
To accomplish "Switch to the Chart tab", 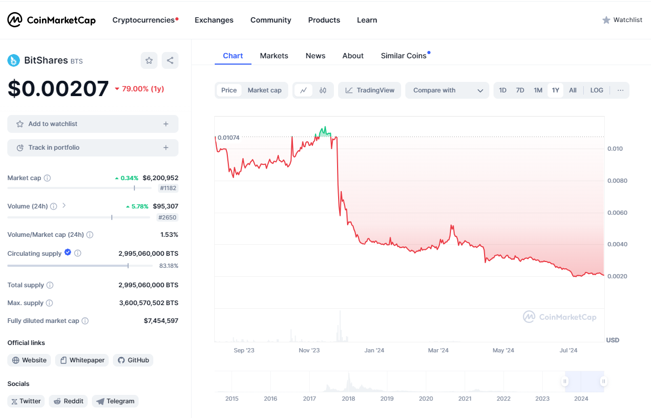I will click(233, 56).
